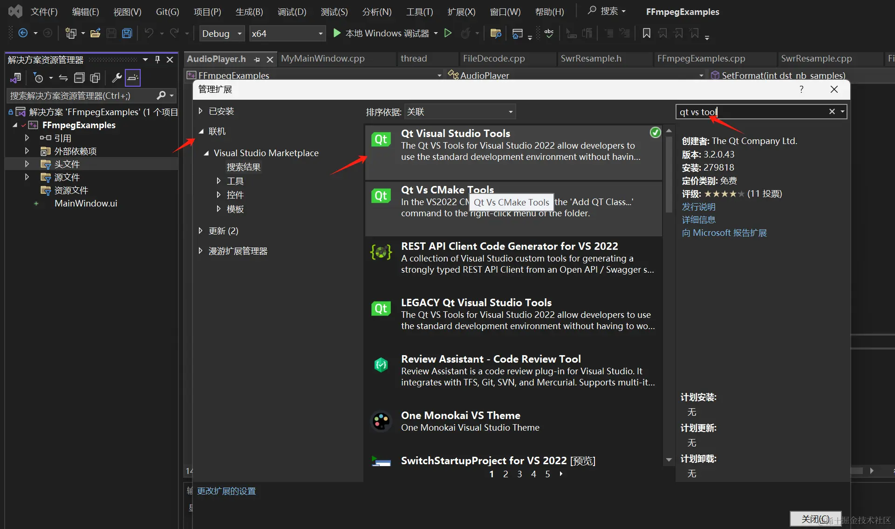Click the Solution Explorer search field
Image resolution: width=895 pixels, height=529 pixels.
pos(82,96)
